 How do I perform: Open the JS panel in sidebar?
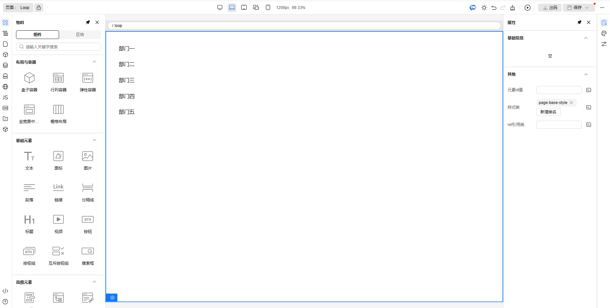pos(5,97)
